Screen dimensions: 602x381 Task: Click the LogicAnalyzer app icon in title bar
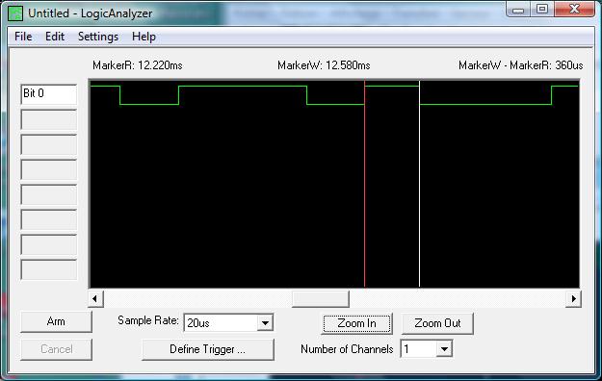tap(15, 13)
